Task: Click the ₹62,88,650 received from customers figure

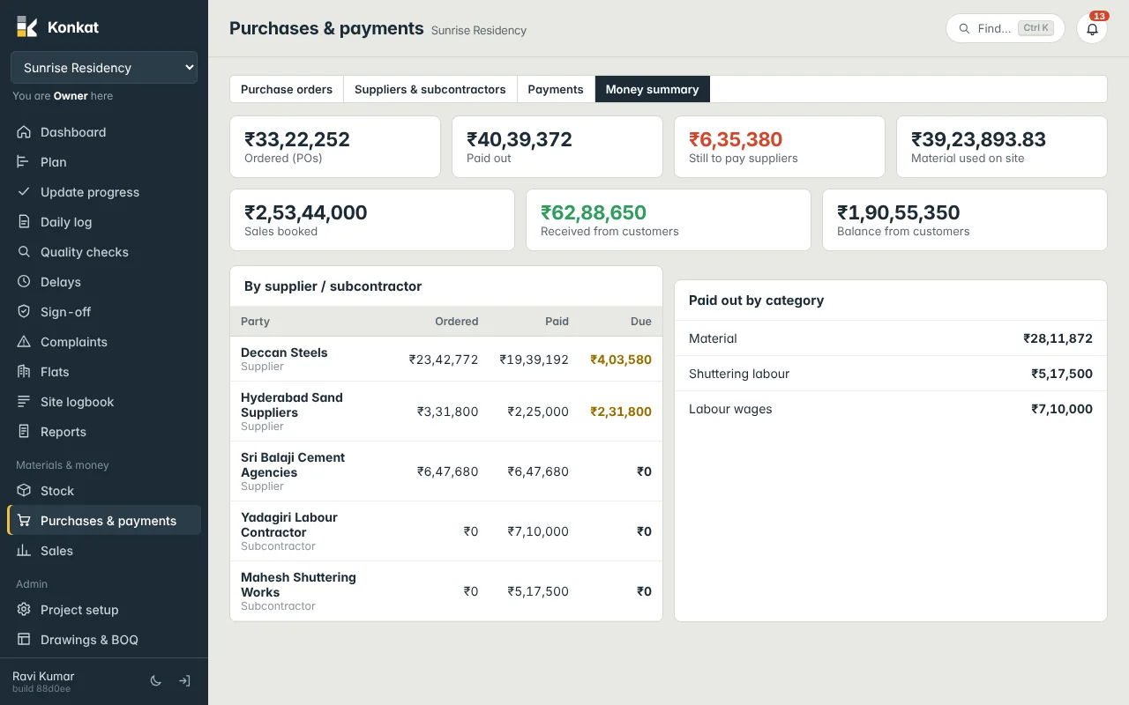Action: [594, 212]
